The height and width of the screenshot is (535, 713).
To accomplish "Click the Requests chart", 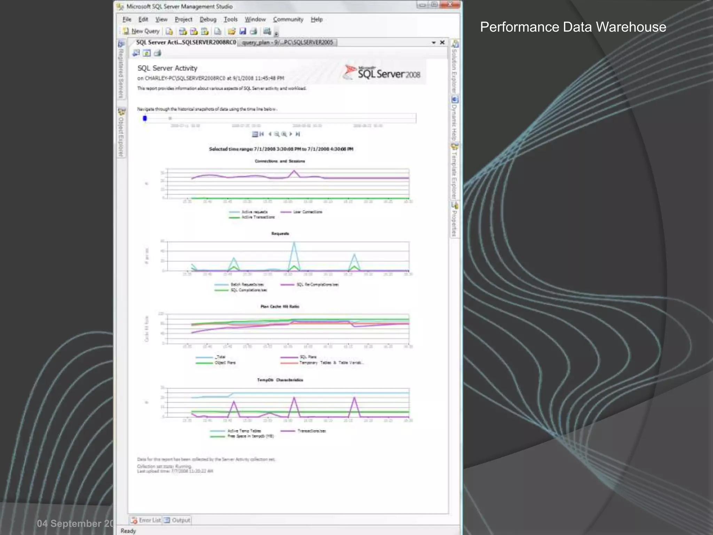I will tap(280, 262).
